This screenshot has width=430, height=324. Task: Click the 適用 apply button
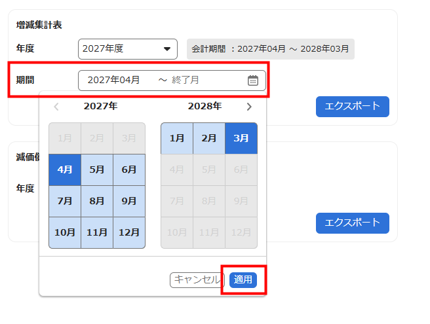pos(243,279)
